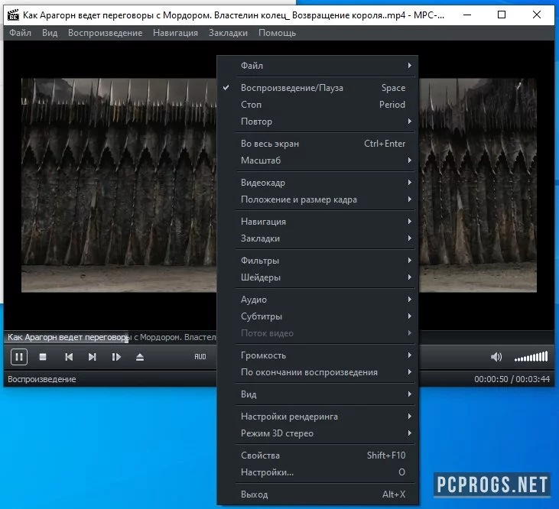
Task: Pause playback with the pause button
Action: [19, 357]
